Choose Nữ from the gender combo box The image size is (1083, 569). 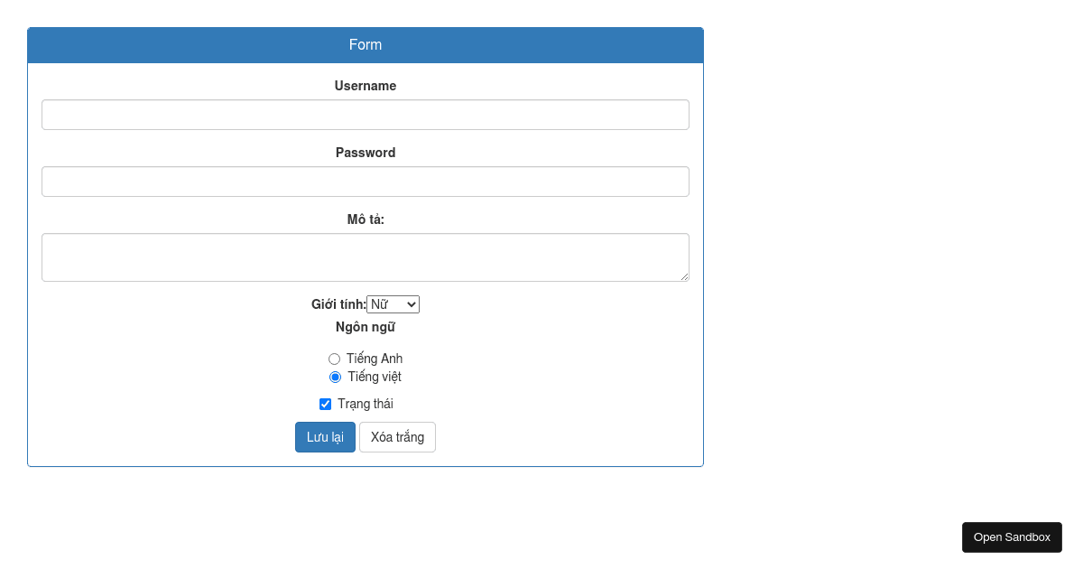pyautogui.click(x=393, y=303)
